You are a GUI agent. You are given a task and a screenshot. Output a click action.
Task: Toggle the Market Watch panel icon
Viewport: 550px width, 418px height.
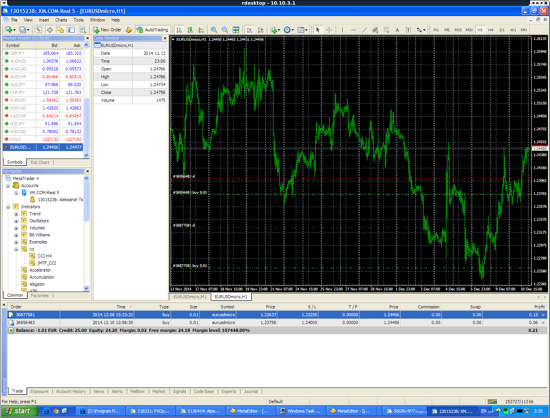(x=38, y=30)
